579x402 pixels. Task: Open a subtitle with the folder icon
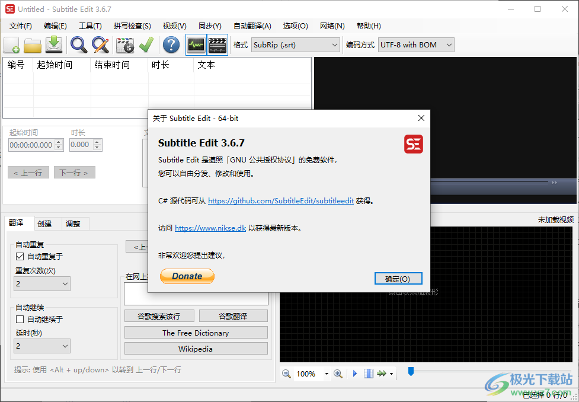coord(33,45)
